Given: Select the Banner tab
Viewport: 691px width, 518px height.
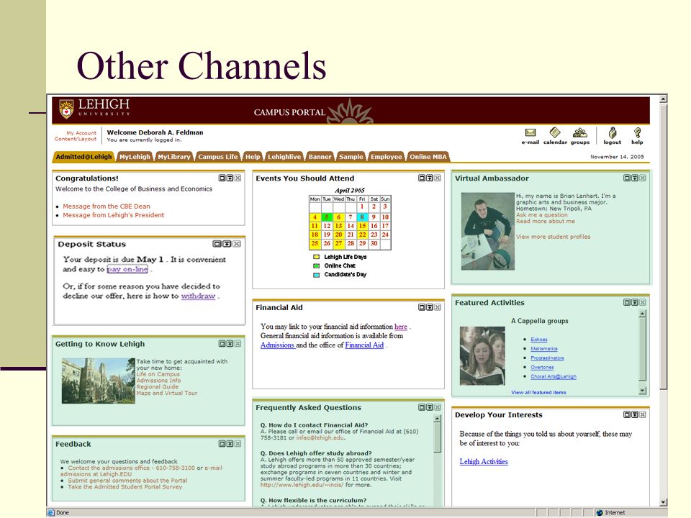Looking at the screenshot, I should 320,157.
